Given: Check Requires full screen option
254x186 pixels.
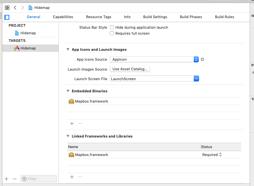Looking at the screenshot, I should 112,33.
